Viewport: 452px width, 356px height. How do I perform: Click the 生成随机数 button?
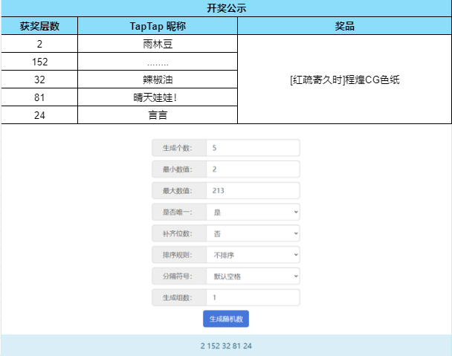[226, 319]
